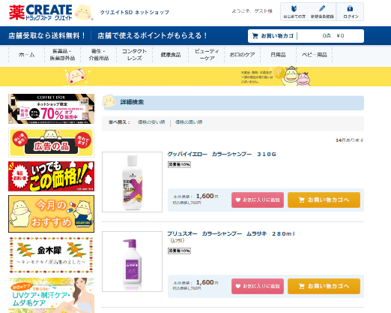Go to the ホーム menu item

(x=26, y=55)
